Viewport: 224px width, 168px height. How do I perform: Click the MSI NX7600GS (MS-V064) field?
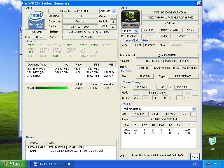[x=170, y=12]
